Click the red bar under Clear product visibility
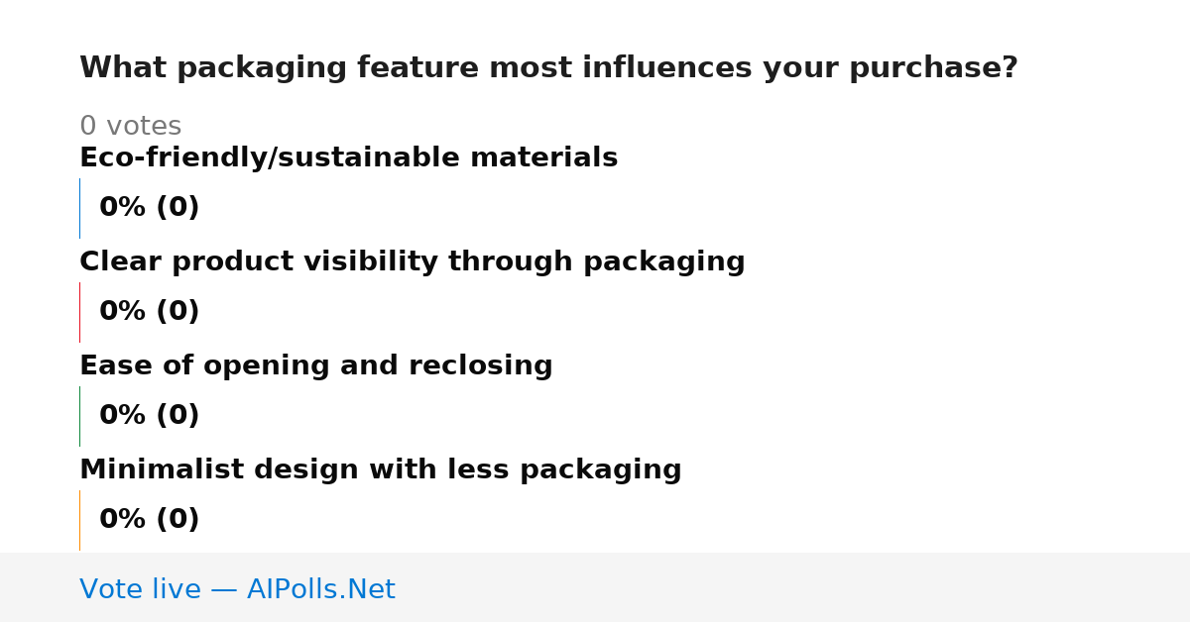Viewport: 1190px width, 622px height. [x=80, y=312]
